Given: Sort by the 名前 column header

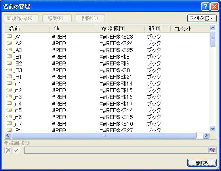Looking at the screenshot, I should pos(27,29).
